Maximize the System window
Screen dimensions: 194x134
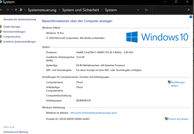pos(176,2)
